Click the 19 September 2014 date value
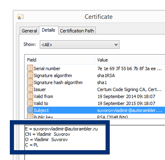This screenshot has height=160, width=165. pyautogui.click(x=126, y=96)
